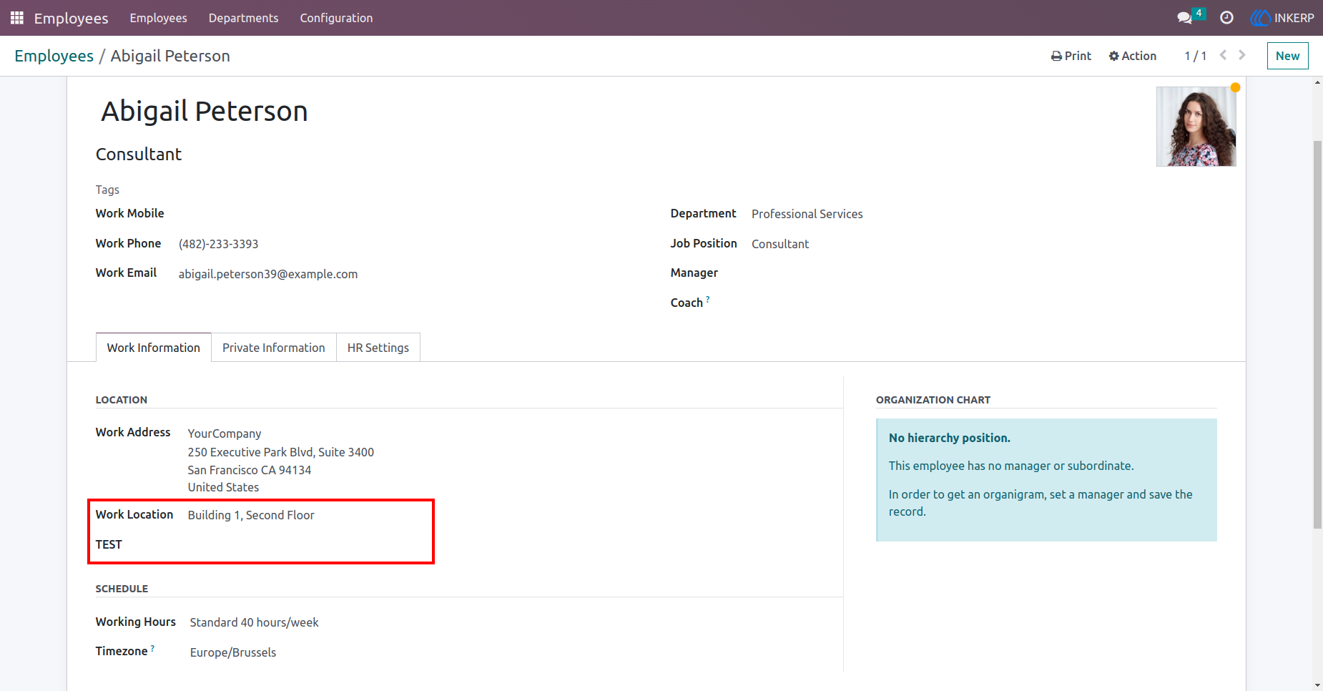Image resolution: width=1323 pixels, height=691 pixels.
Task: Click the Coach help tooltip mark
Action: coord(708,298)
